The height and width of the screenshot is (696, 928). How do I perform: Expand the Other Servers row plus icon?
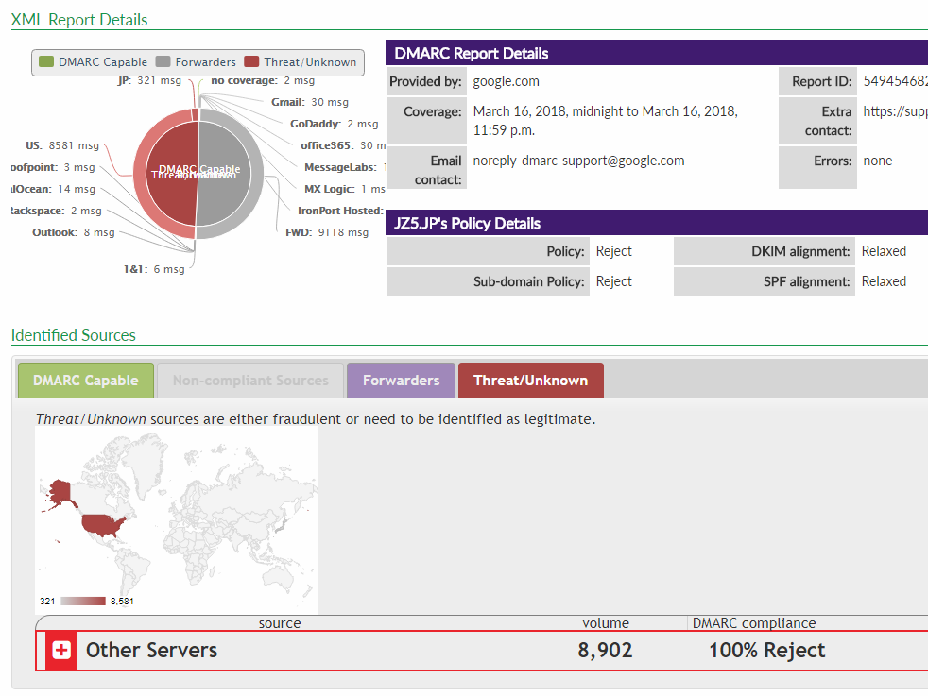[61, 651]
